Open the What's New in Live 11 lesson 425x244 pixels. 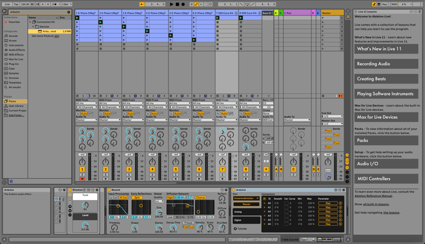pyautogui.click(x=386, y=49)
